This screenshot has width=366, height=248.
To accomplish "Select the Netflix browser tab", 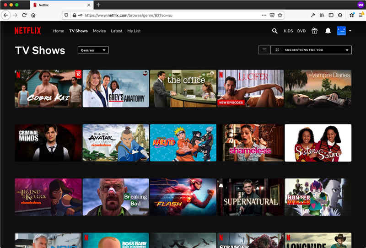I will tap(62, 5).
